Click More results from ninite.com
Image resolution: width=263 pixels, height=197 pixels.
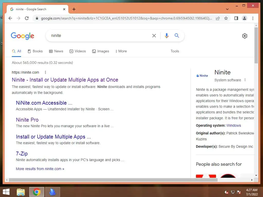[x=40, y=169]
